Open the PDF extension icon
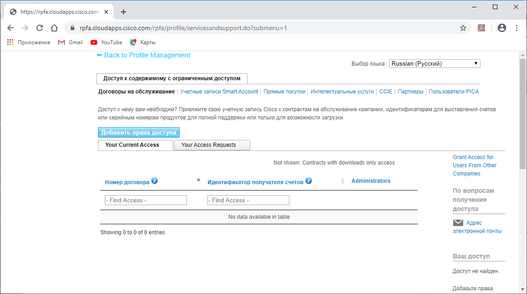 coord(481,28)
